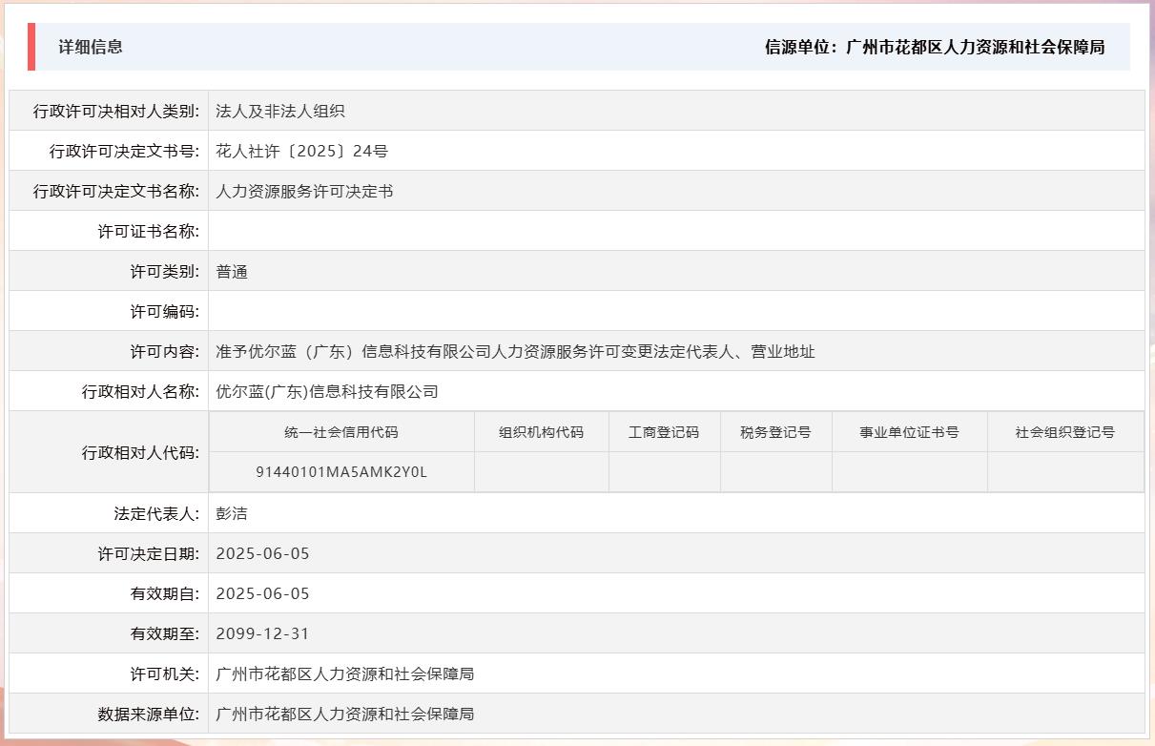
Task: Click the 社会组织登记号 column header
Action: pyautogui.click(x=1064, y=431)
